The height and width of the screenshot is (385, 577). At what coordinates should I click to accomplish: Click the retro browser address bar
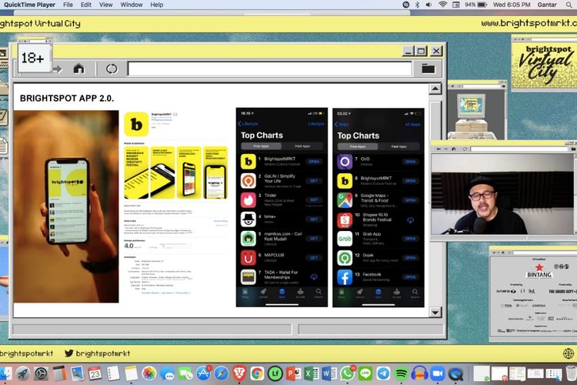(270, 69)
